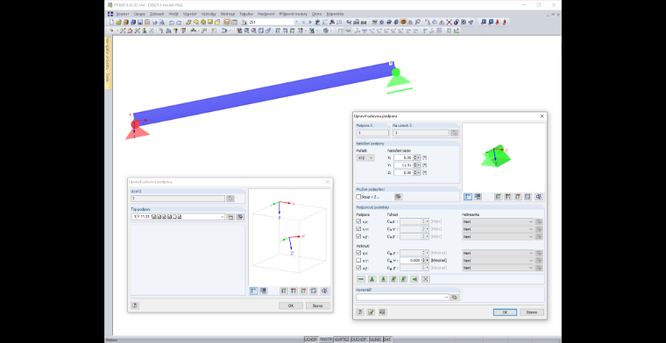The height and width of the screenshot is (343, 666).
Task: Open nonlinearity dropdown for uZ' row
Action: click(498, 236)
